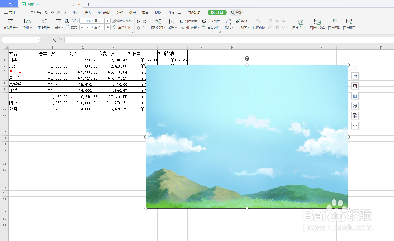Toggle 锁定纵横比 lock aspect ratio checkbox
The width and height of the screenshot is (394, 241).
[114, 21]
